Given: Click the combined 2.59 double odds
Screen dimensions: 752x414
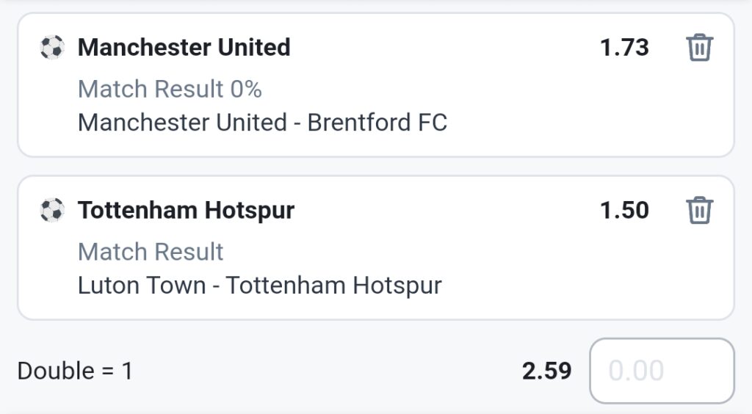Looking at the screenshot, I should [x=546, y=371].
